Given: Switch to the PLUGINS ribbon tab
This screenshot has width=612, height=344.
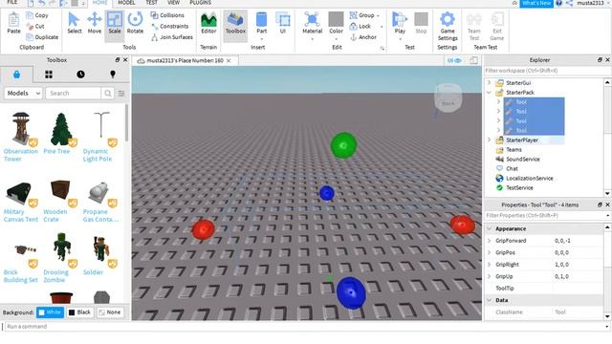Looking at the screenshot, I should click(x=200, y=2).
